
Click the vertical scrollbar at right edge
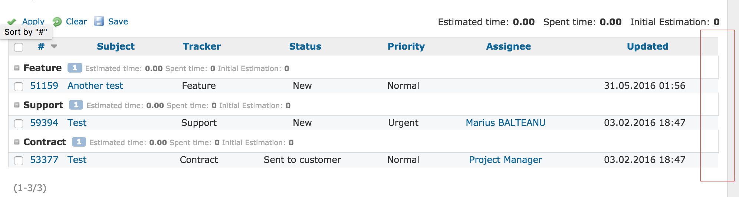[733, 98]
